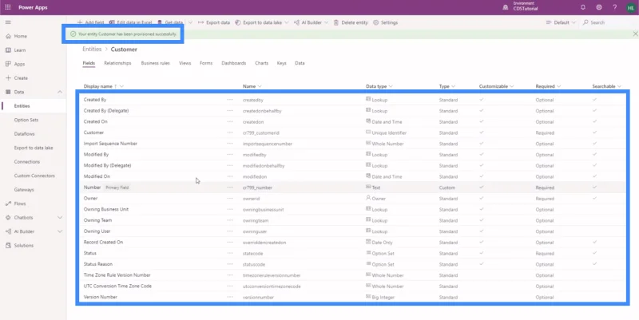Open AI Builder toolbar dropdown
This screenshot has height=320, width=639.
tap(327, 22)
